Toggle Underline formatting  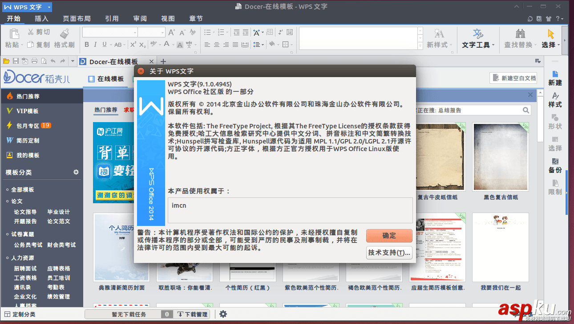105,45
